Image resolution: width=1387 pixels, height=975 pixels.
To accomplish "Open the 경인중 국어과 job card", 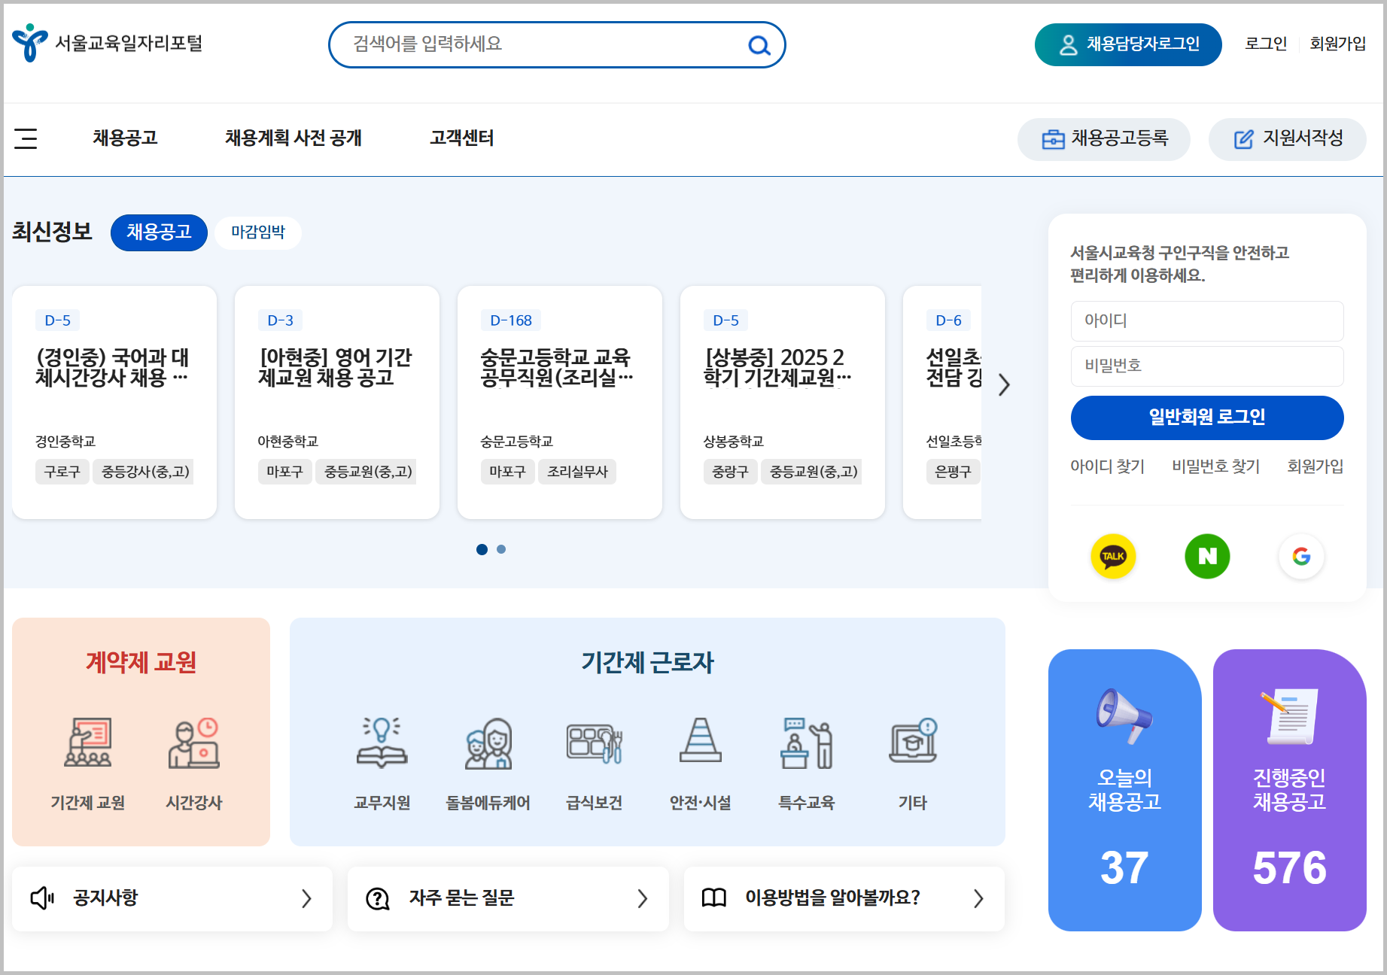I will click(114, 402).
